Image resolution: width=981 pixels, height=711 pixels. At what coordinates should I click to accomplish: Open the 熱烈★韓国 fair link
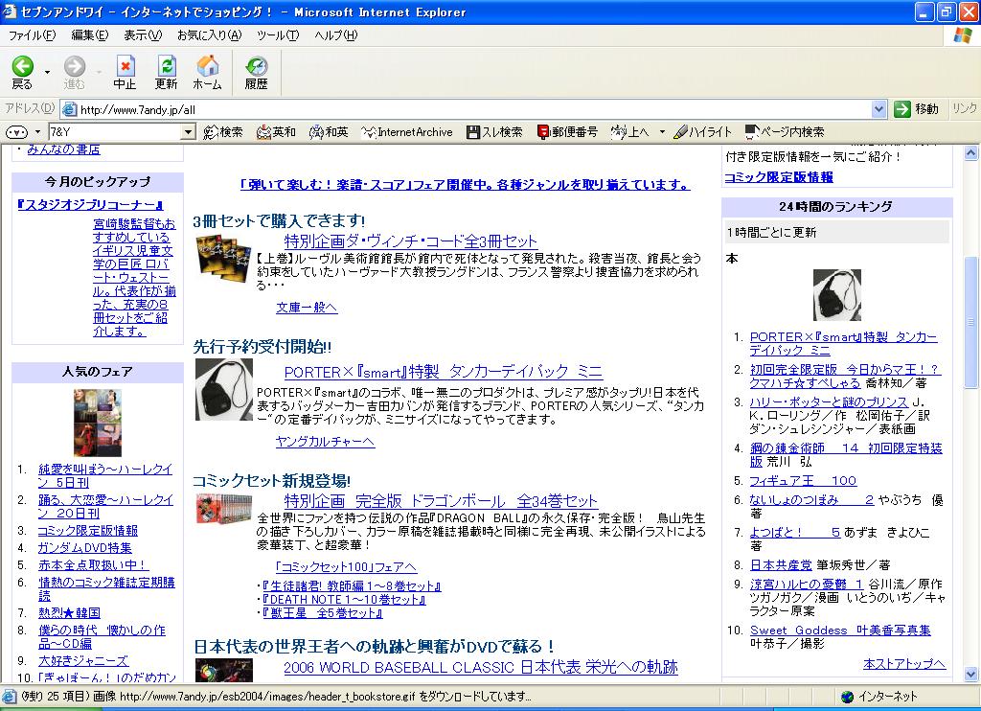click(69, 612)
